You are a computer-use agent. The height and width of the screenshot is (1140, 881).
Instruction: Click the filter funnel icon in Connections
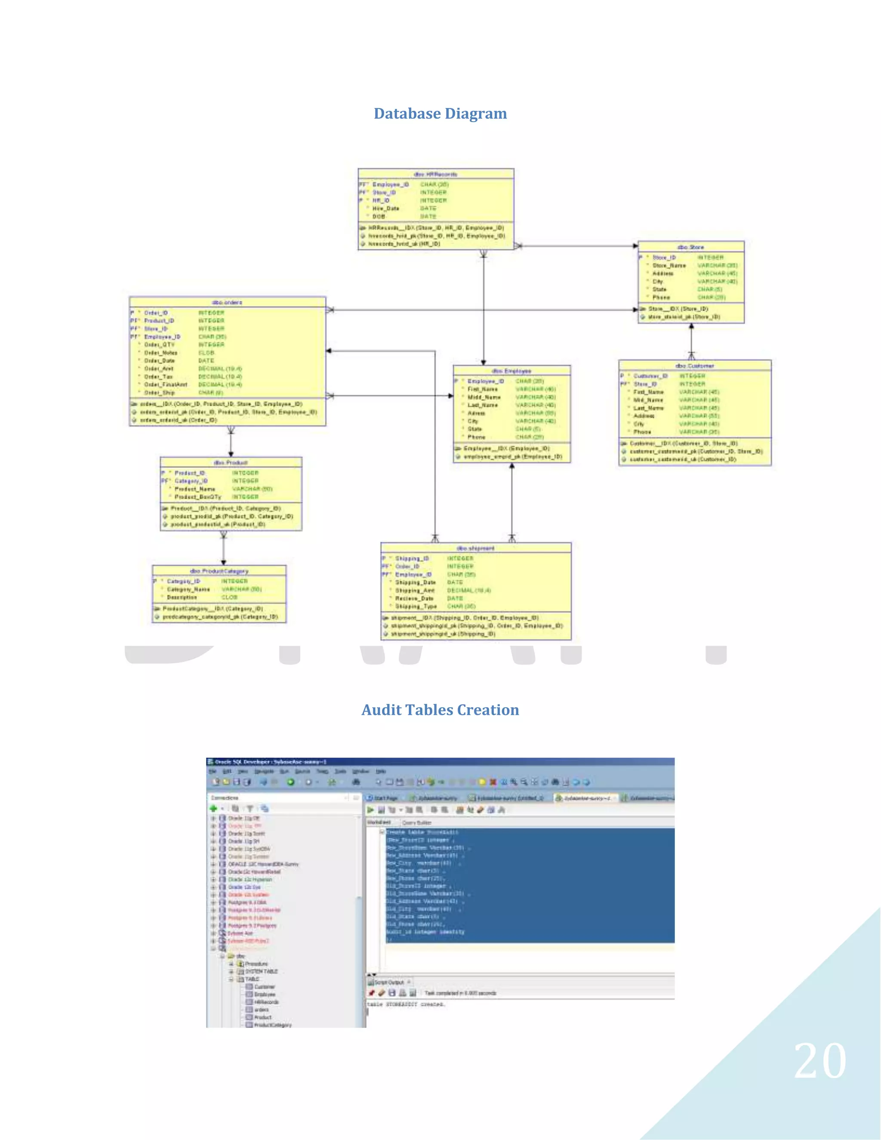[x=250, y=809]
